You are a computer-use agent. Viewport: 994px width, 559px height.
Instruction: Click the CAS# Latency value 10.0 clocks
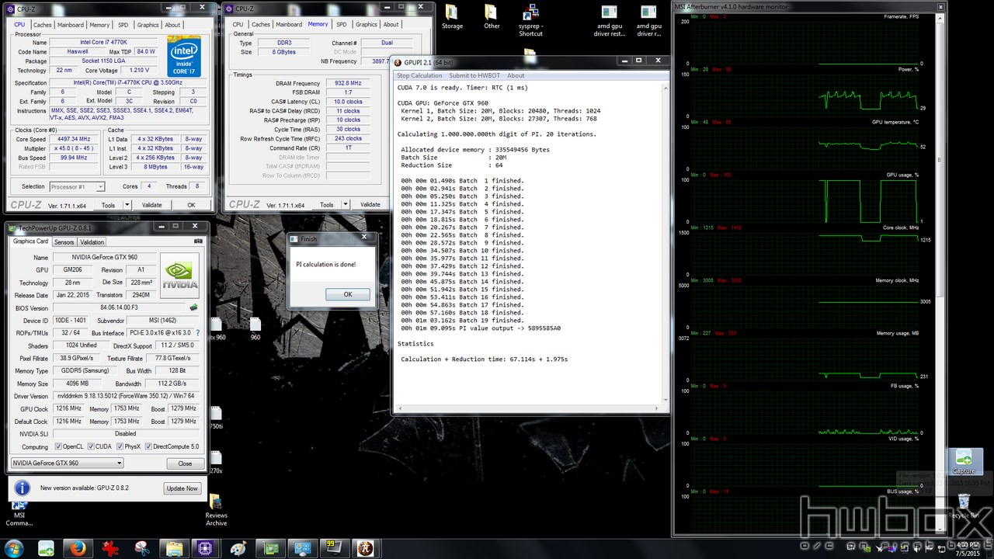(347, 102)
